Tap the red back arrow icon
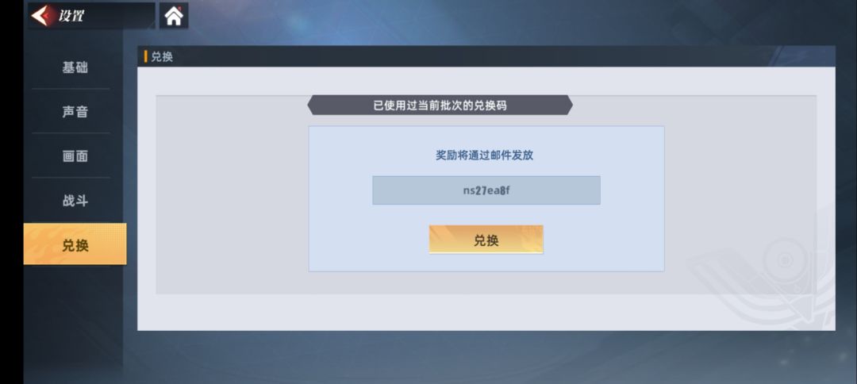 point(40,15)
